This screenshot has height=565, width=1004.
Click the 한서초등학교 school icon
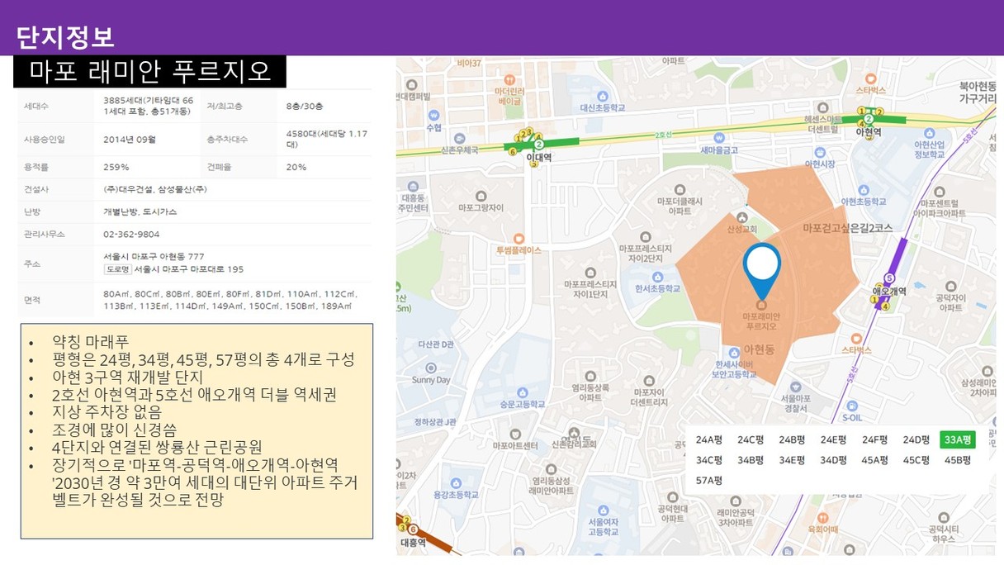(x=656, y=278)
